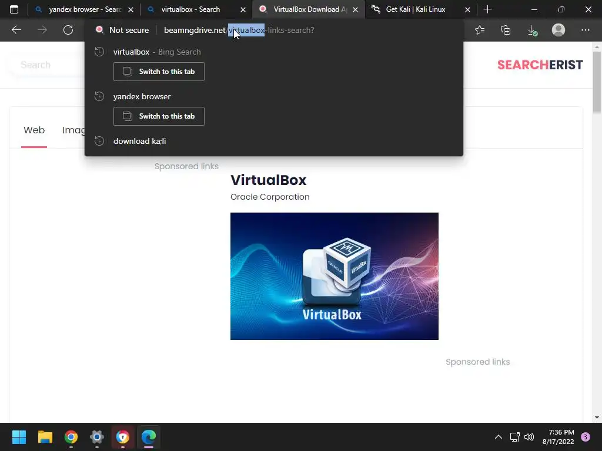602x451 pixels.
Task: Click the scrollbar down arrow
Action: pos(597,418)
